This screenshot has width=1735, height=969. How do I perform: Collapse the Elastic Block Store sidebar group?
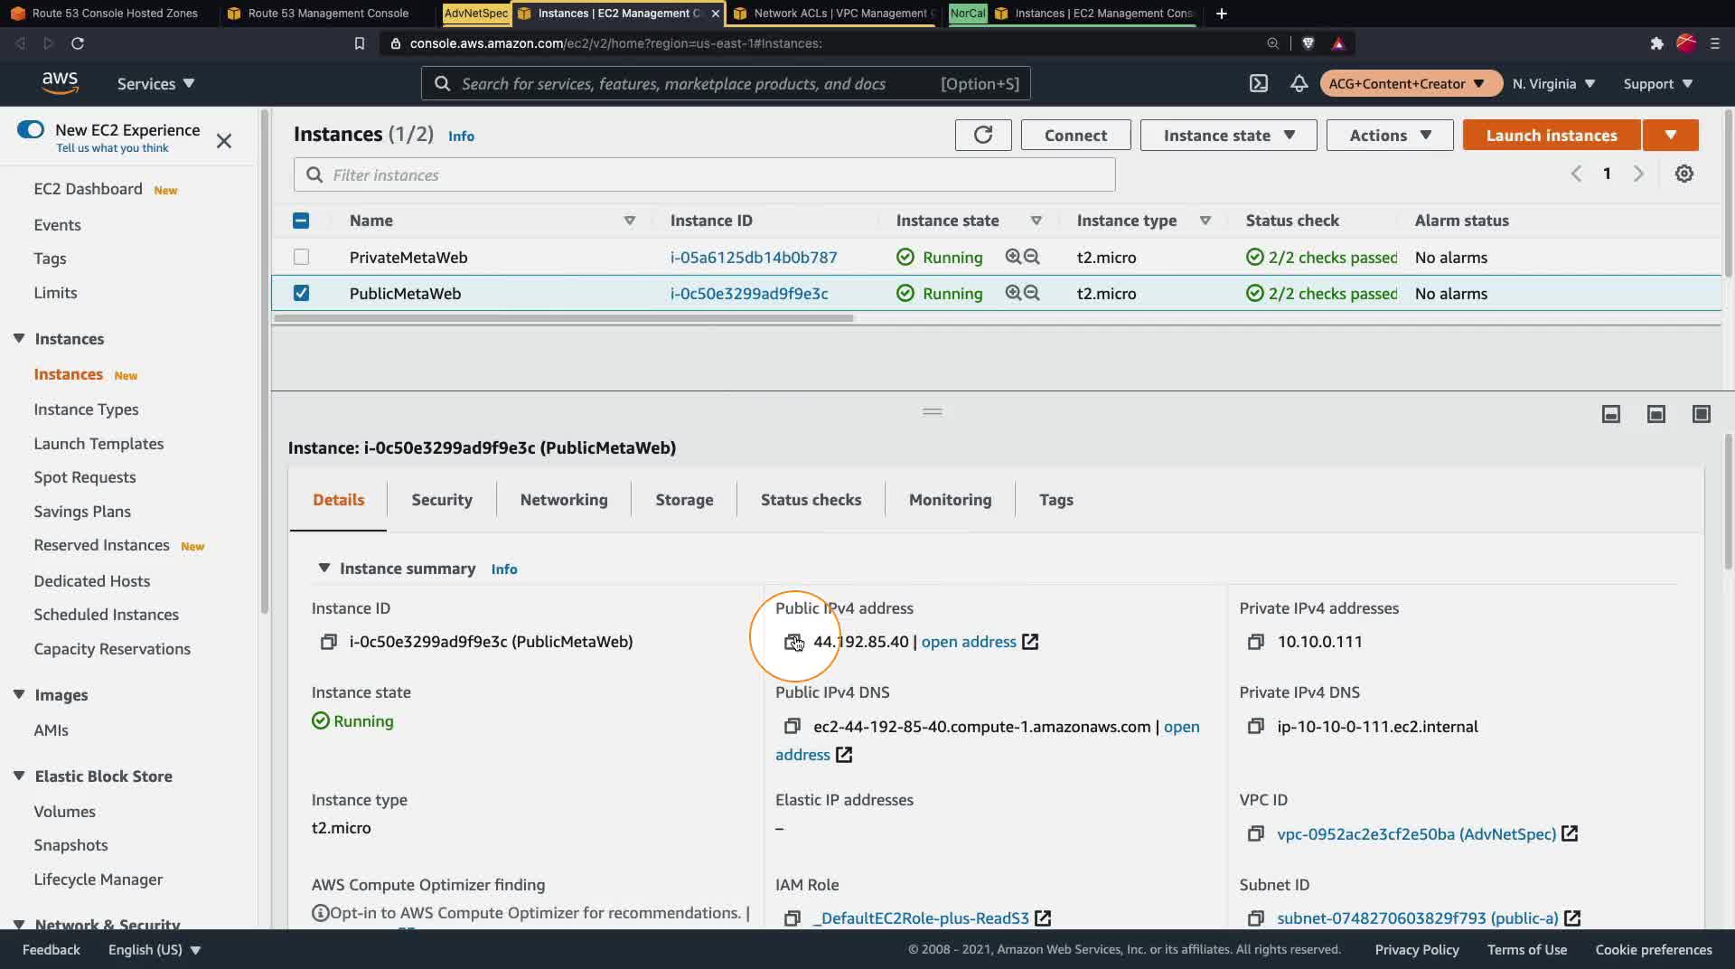[x=19, y=776]
